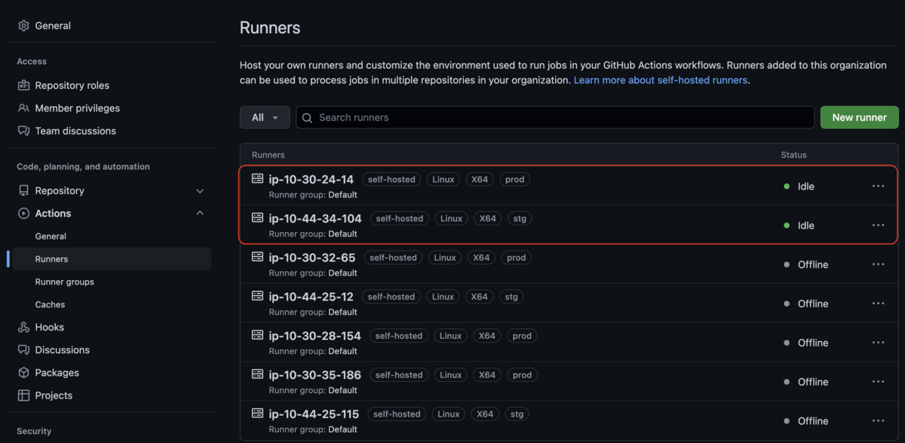Open options menu for ip-10-44-34-104

coord(878,226)
